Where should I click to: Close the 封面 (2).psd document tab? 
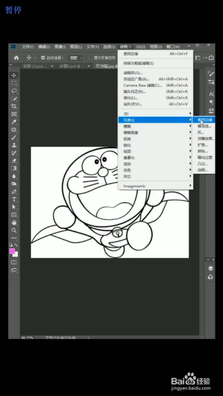click(x=52, y=66)
